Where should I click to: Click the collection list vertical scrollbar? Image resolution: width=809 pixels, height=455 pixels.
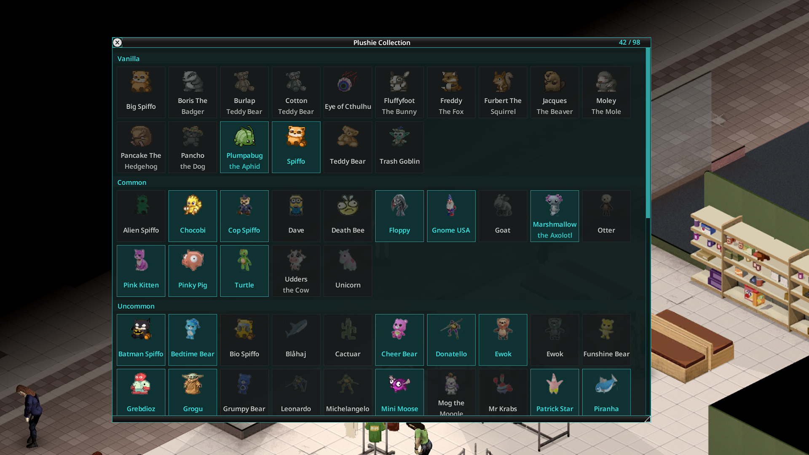[648, 133]
